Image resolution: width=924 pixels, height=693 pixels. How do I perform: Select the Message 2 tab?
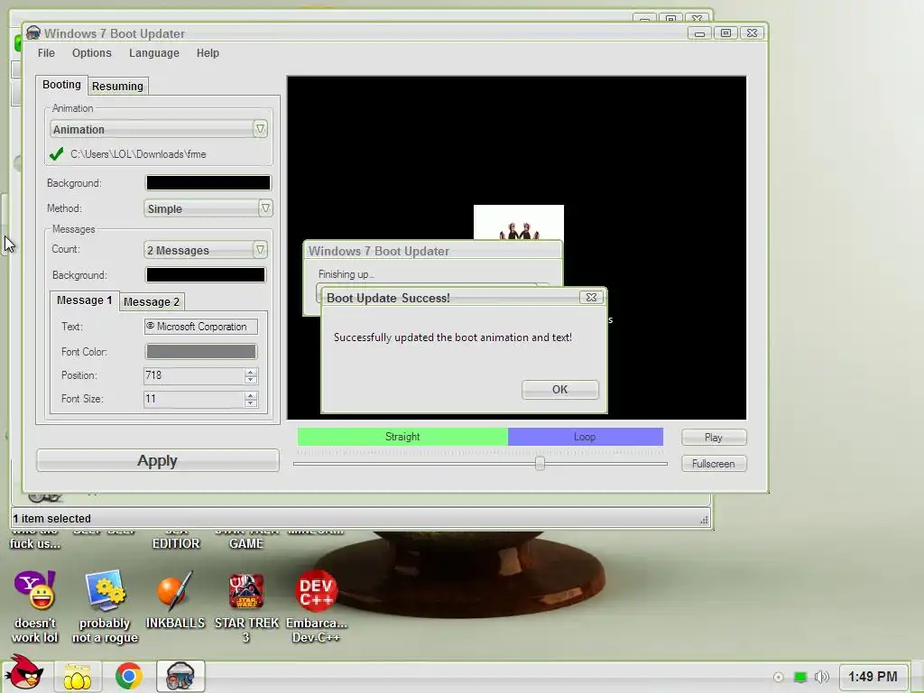click(x=152, y=301)
